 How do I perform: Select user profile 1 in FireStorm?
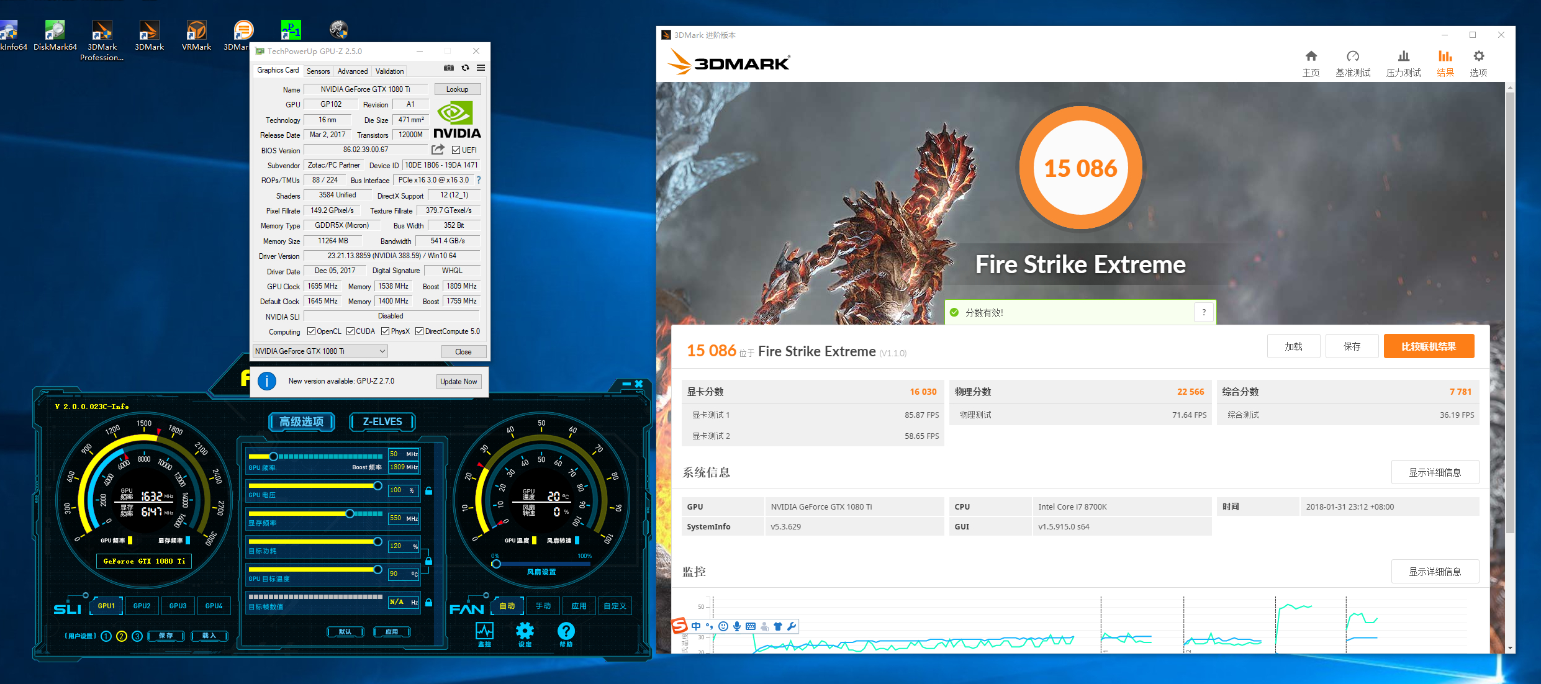click(106, 636)
